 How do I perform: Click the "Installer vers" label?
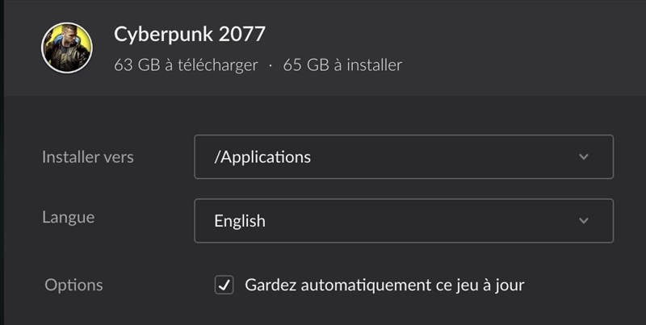coord(88,156)
